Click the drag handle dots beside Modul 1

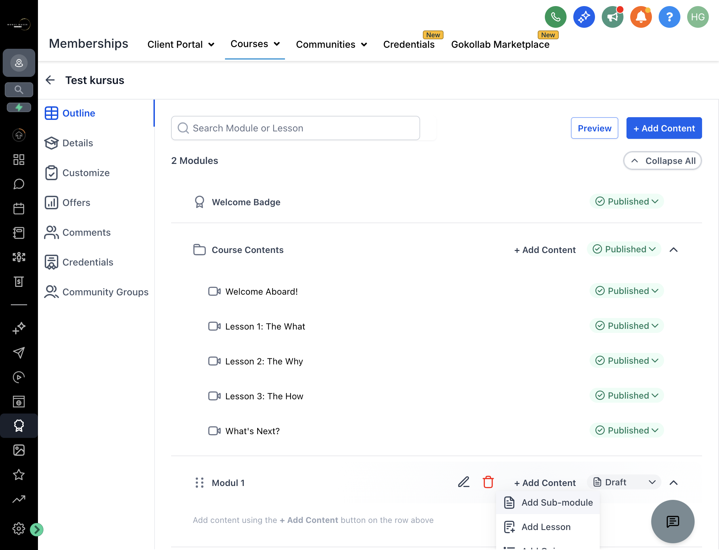coord(200,483)
